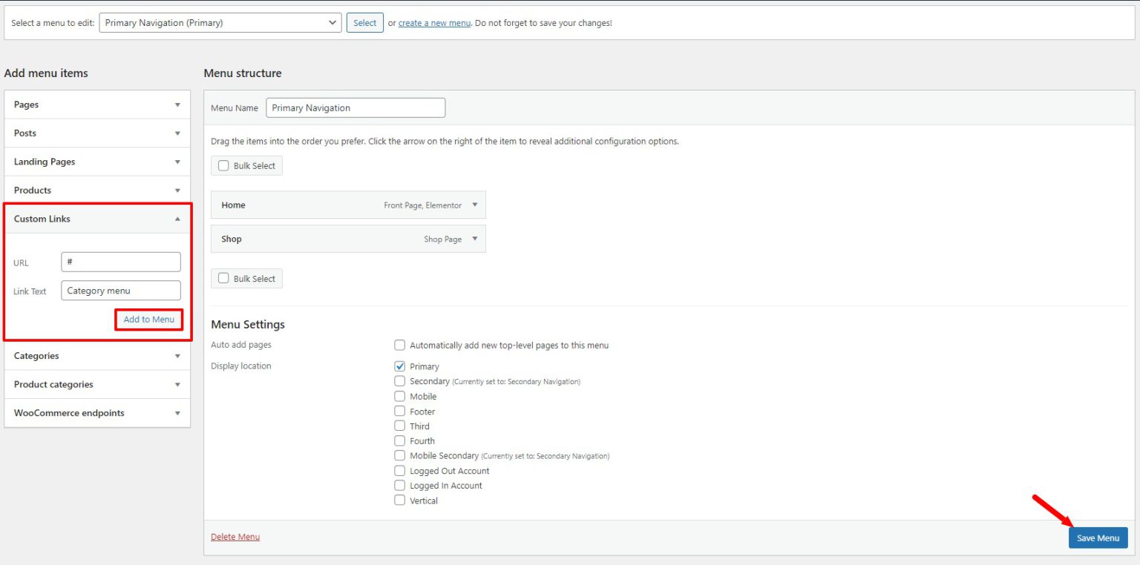Enable the Mobile Secondary display location
The image size is (1140, 565).
pyautogui.click(x=399, y=455)
